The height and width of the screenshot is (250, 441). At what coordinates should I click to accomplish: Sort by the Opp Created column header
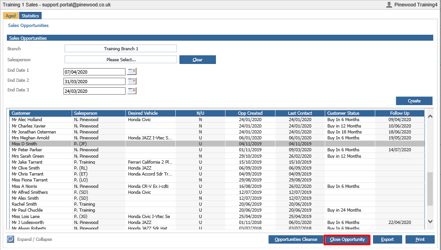(250, 113)
